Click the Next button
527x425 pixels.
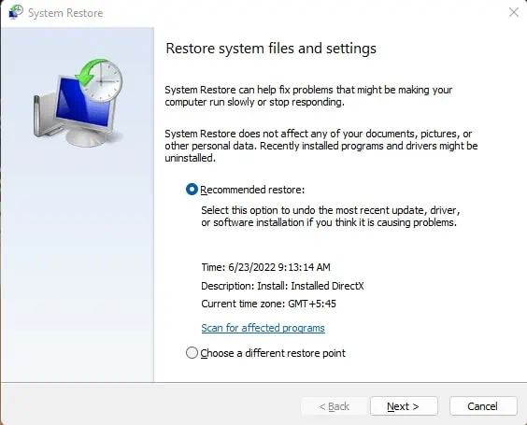click(x=404, y=406)
